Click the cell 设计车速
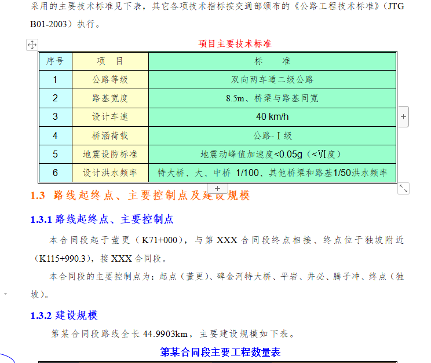The image size is (431, 363). point(110,117)
